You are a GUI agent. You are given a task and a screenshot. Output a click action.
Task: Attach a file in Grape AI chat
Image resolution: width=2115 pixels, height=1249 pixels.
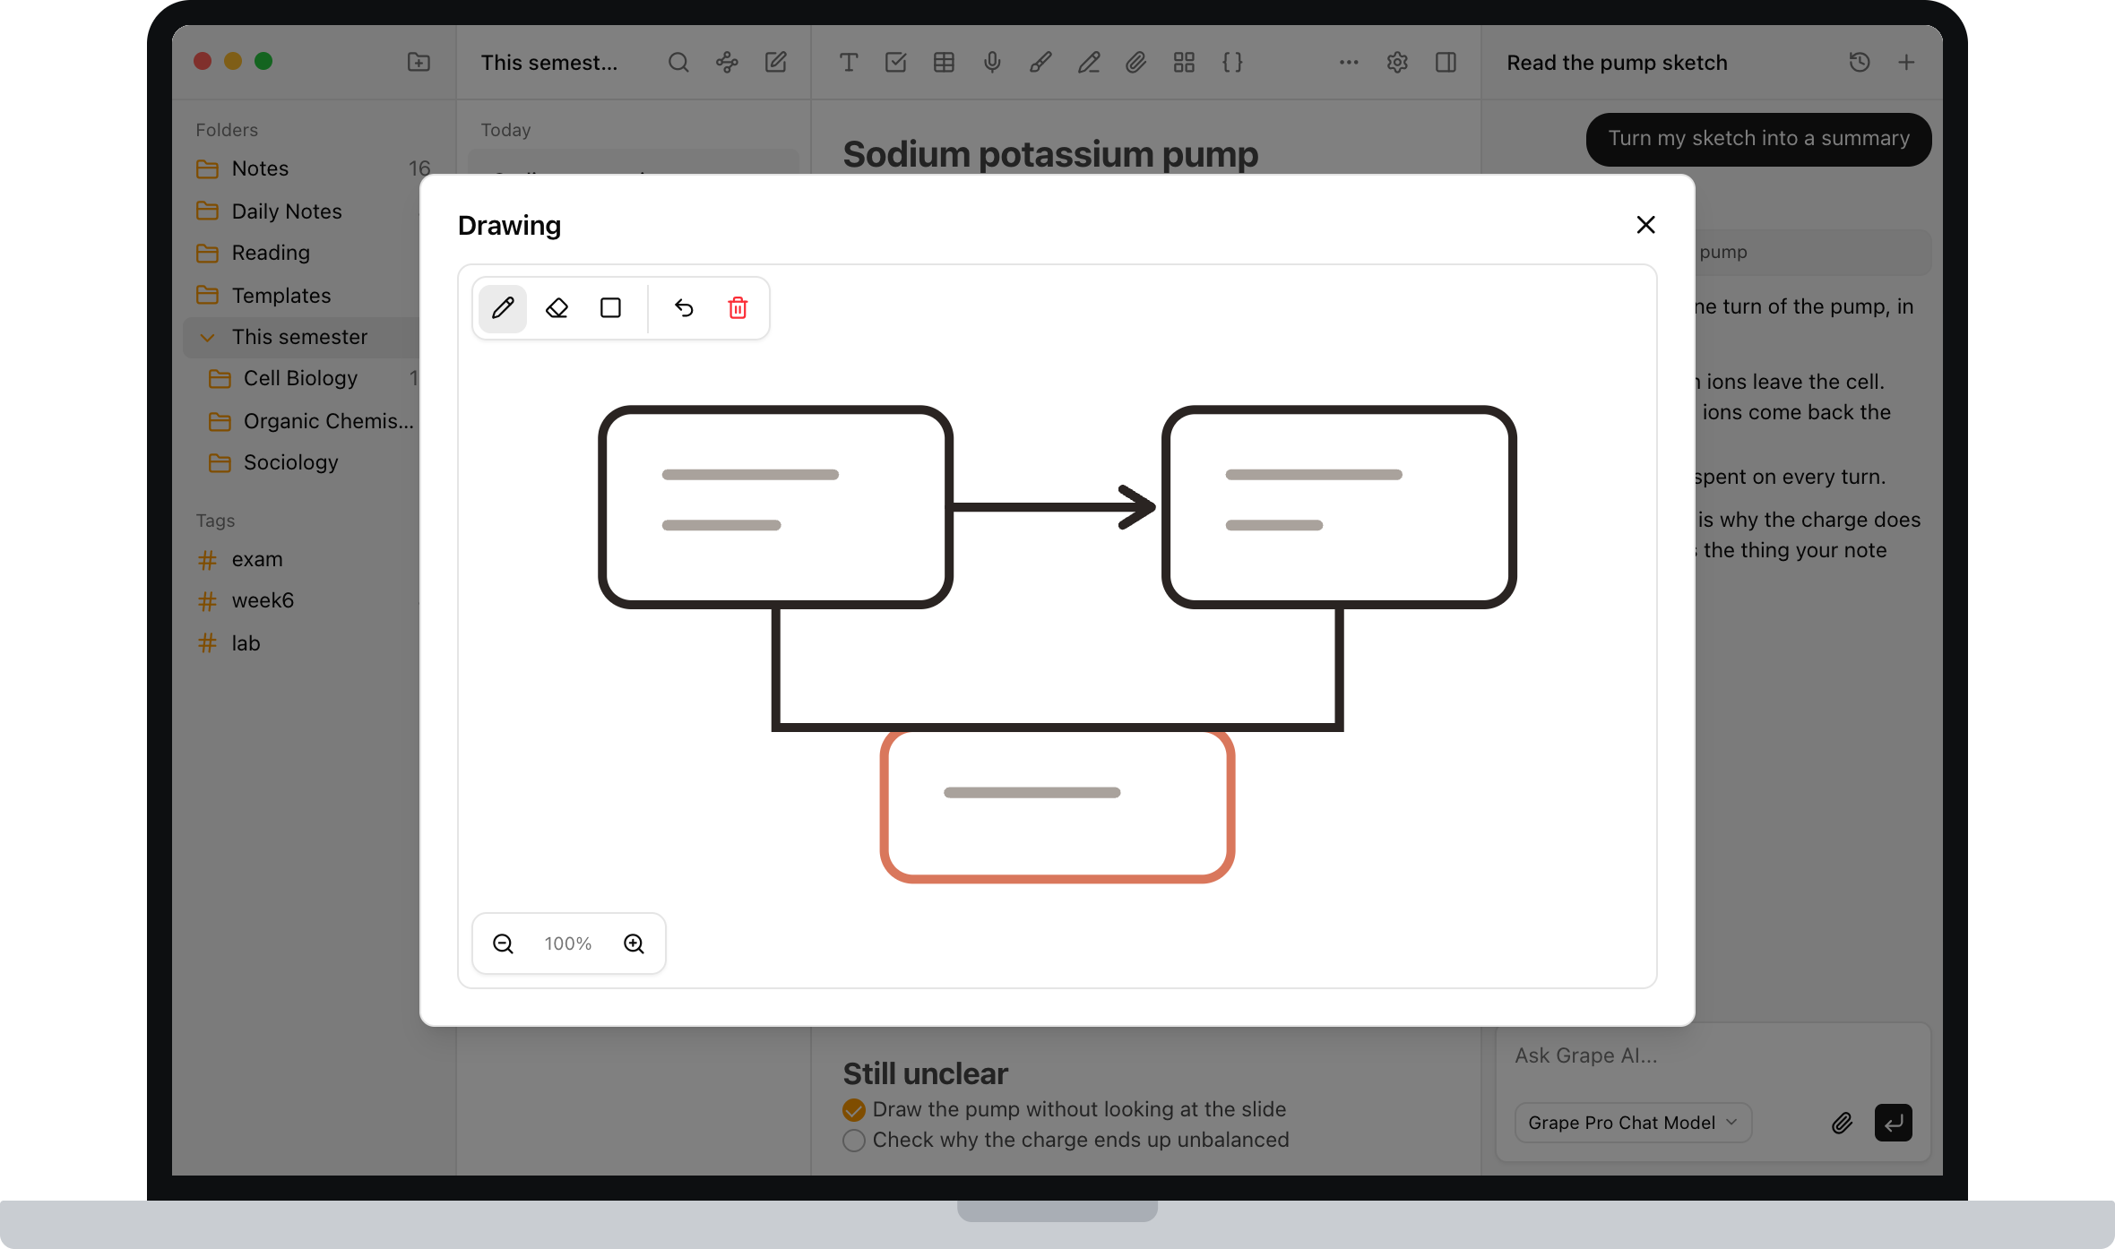tap(1842, 1123)
